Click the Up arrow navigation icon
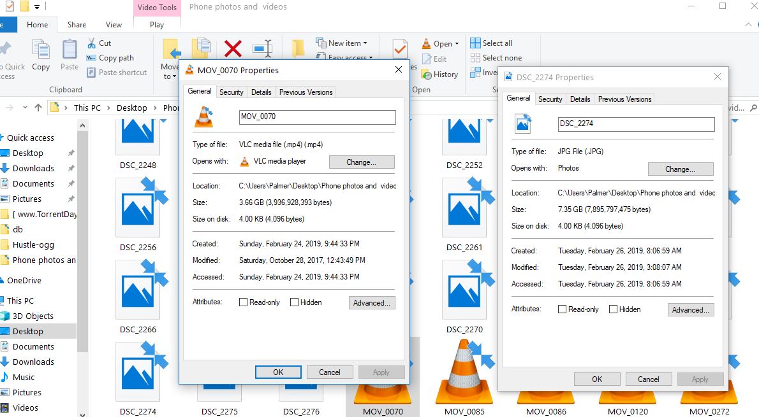 [x=38, y=108]
